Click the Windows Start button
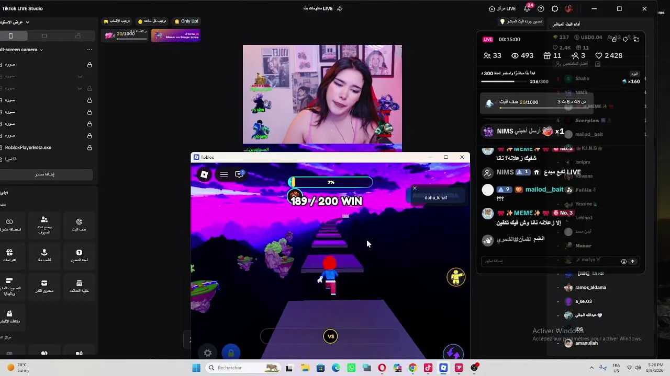This screenshot has height=376, width=670. [196, 368]
